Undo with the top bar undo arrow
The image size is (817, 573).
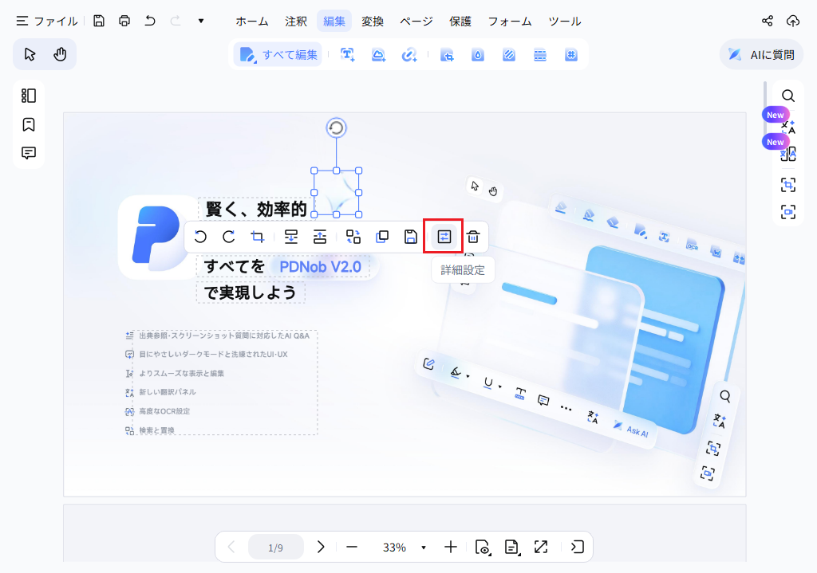point(150,21)
